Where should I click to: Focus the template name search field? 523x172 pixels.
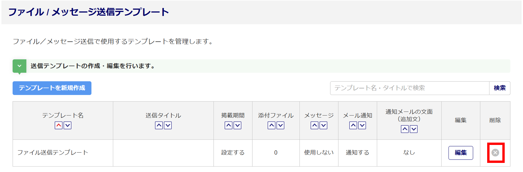click(410, 88)
